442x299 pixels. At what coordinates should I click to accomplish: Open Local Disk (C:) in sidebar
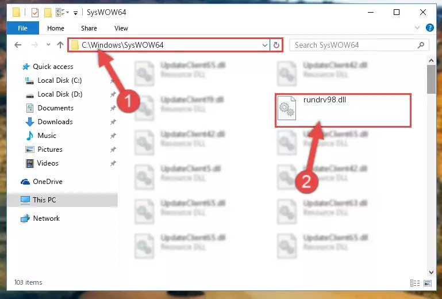click(x=59, y=80)
